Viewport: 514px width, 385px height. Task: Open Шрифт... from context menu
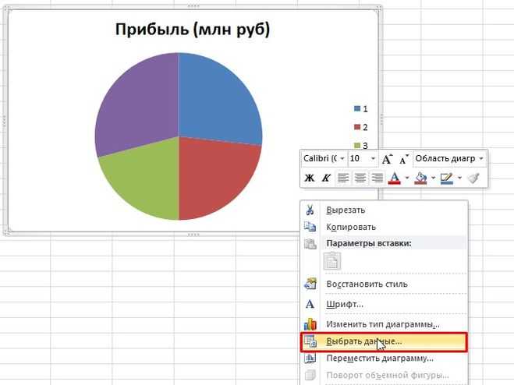pyautogui.click(x=384, y=304)
